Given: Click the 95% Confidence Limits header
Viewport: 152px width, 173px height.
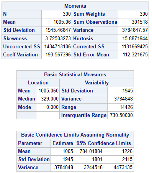Looking at the screenshot, I should point(104,143).
